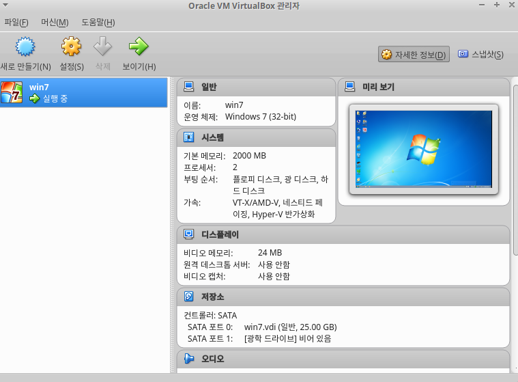Select the win7 virtual machine entry
This screenshot has height=382, width=518.
coord(83,93)
